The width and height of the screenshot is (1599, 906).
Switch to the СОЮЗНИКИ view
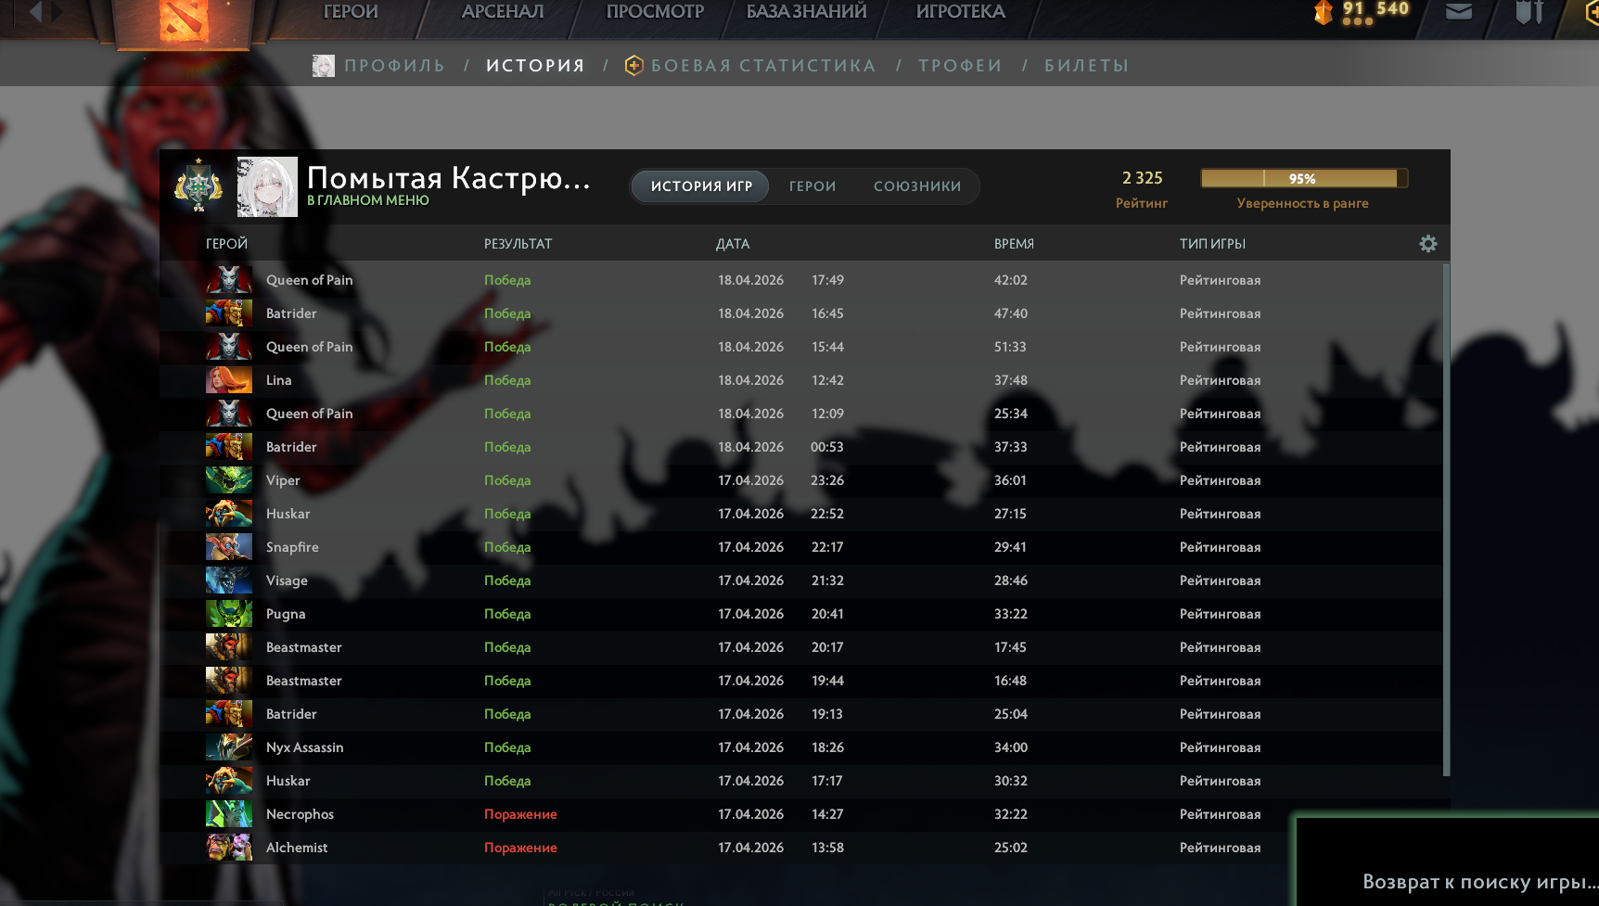point(917,186)
